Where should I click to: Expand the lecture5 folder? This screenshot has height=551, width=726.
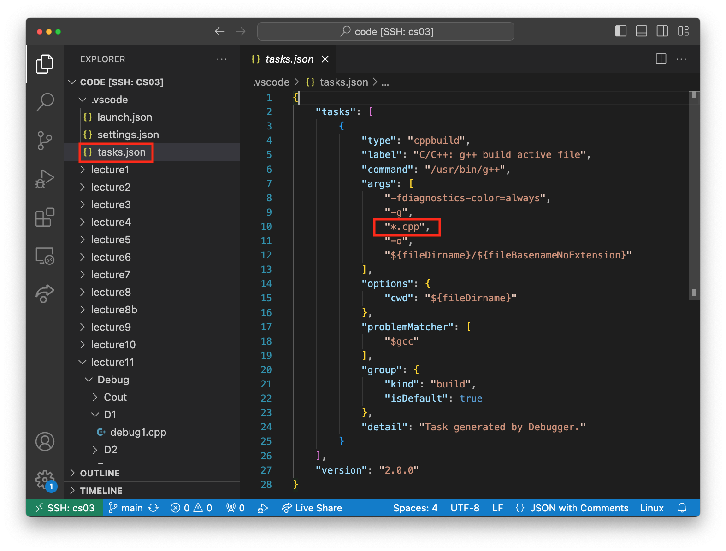click(152, 240)
